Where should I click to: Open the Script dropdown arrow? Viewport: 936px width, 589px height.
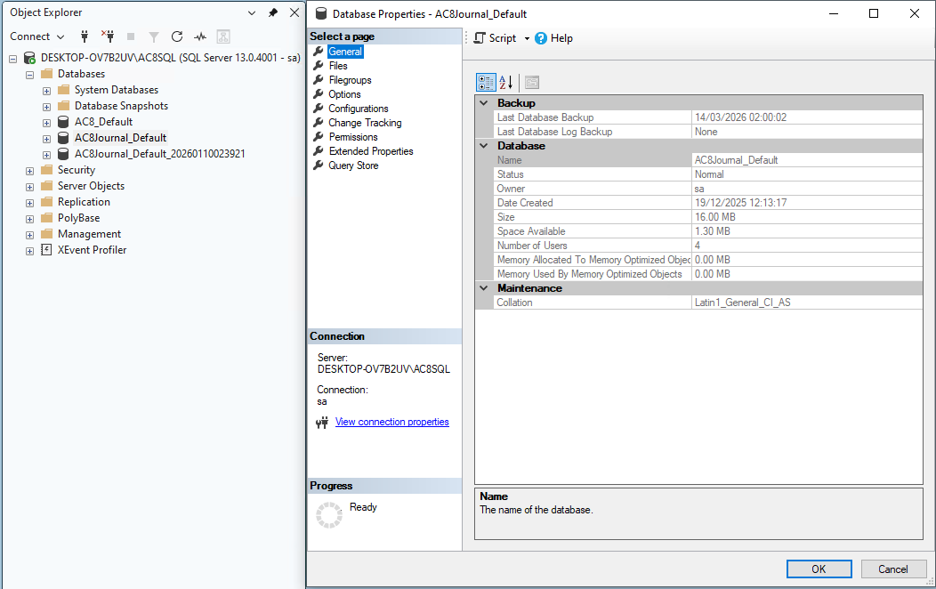pos(527,38)
